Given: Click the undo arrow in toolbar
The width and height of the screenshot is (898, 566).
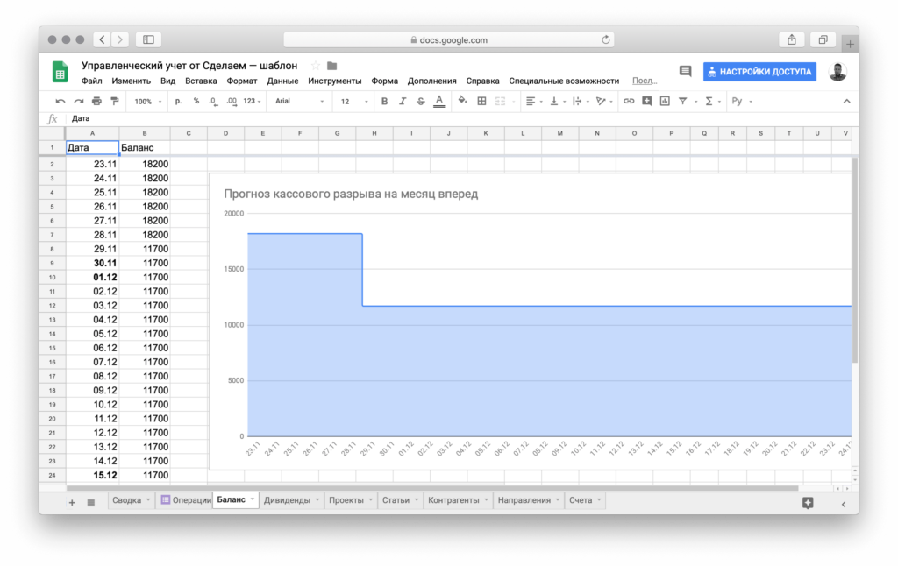Looking at the screenshot, I should tap(60, 102).
